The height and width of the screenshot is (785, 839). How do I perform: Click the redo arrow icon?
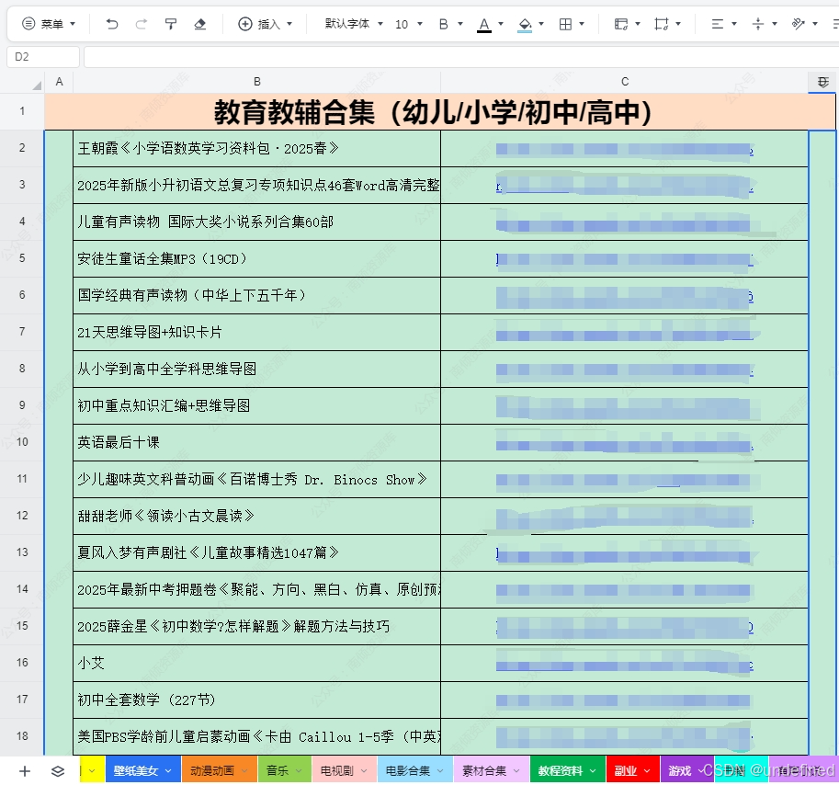click(142, 24)
